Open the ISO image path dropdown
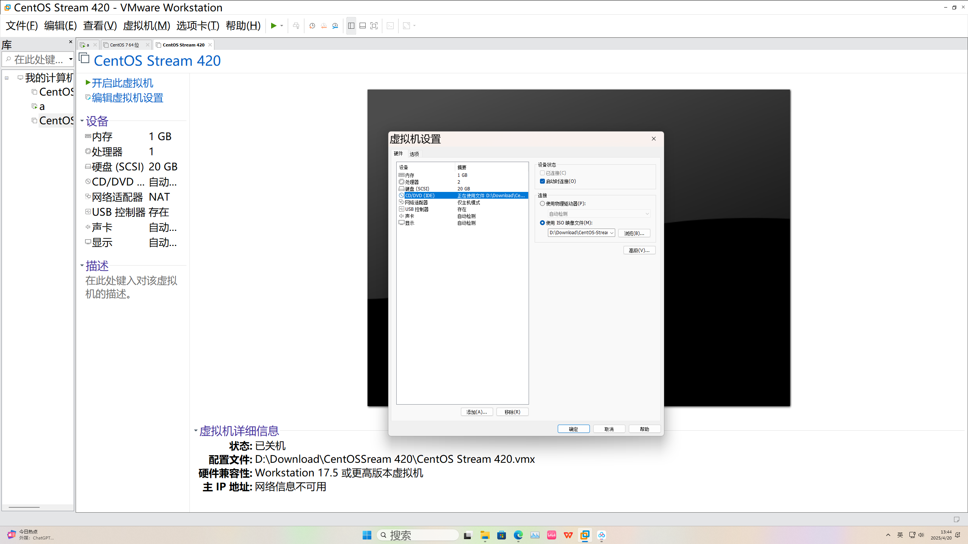968x544 pixels. (611, 233)
